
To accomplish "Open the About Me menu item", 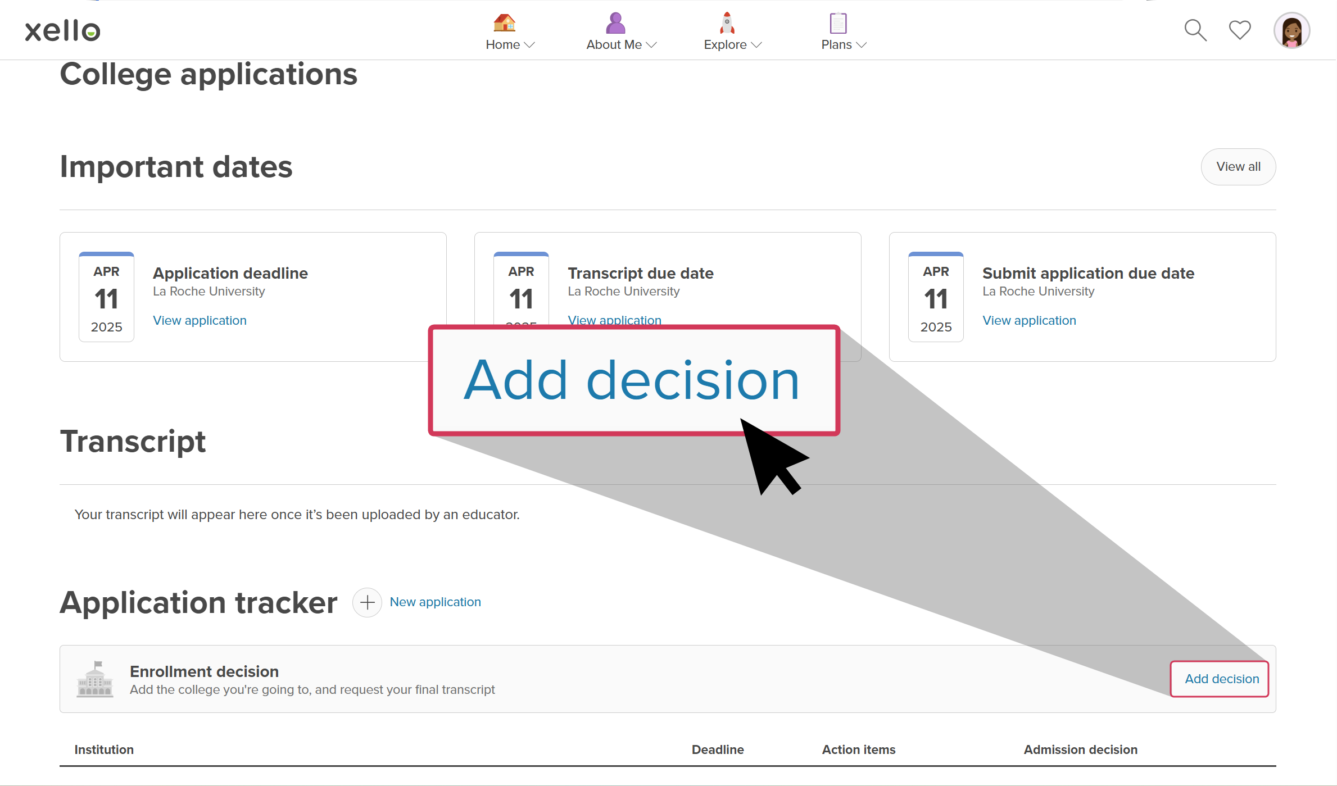I will coord(614,45).
